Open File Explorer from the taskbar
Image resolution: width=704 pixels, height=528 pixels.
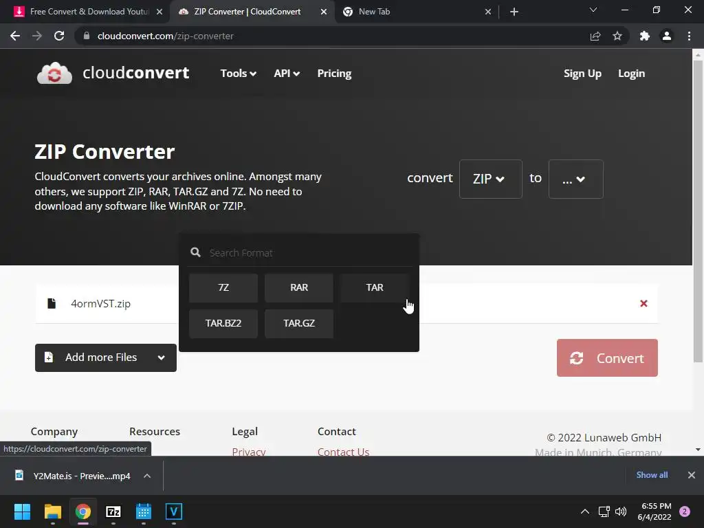pos(52,511)
